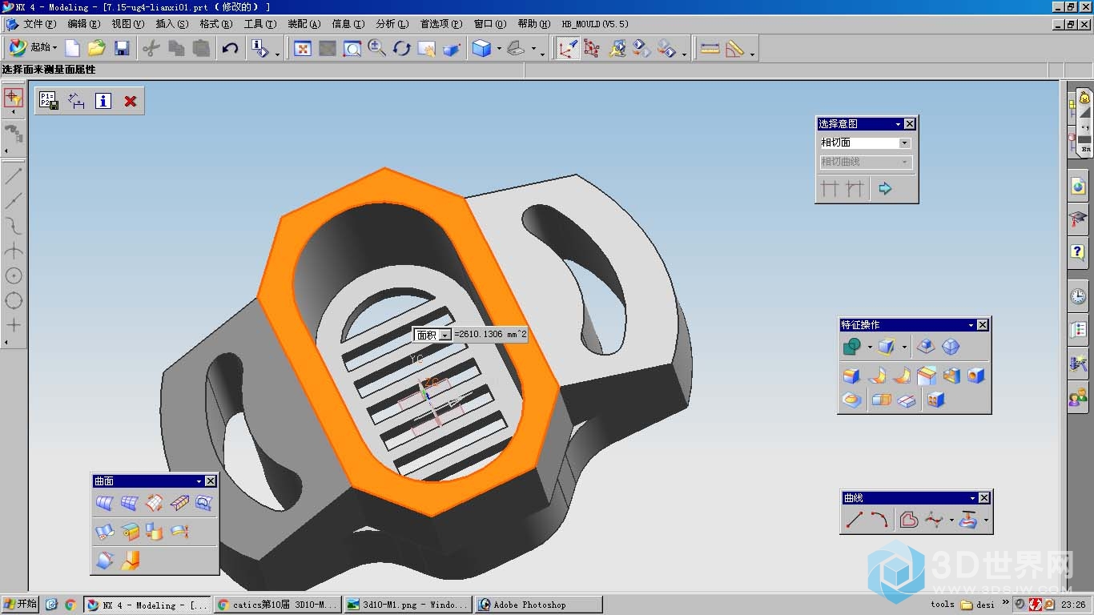Expand the rendering style cube dropdown arrow

tap(499, 49)
